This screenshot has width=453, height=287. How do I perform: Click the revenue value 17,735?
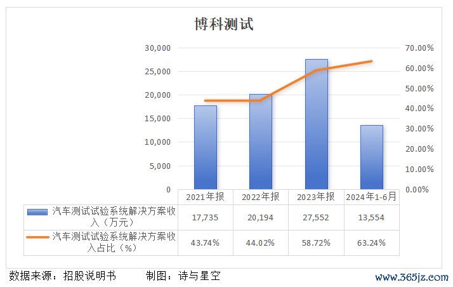pos(205,218)
